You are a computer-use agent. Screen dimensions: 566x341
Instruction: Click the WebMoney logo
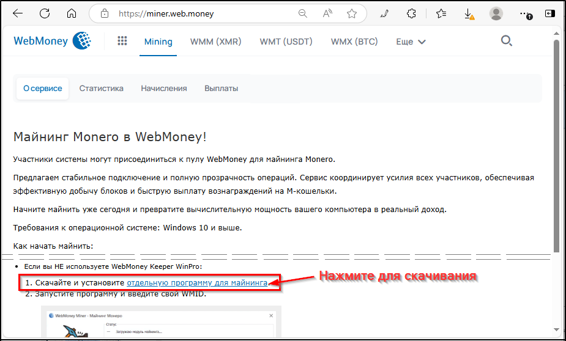pos(52,41)
